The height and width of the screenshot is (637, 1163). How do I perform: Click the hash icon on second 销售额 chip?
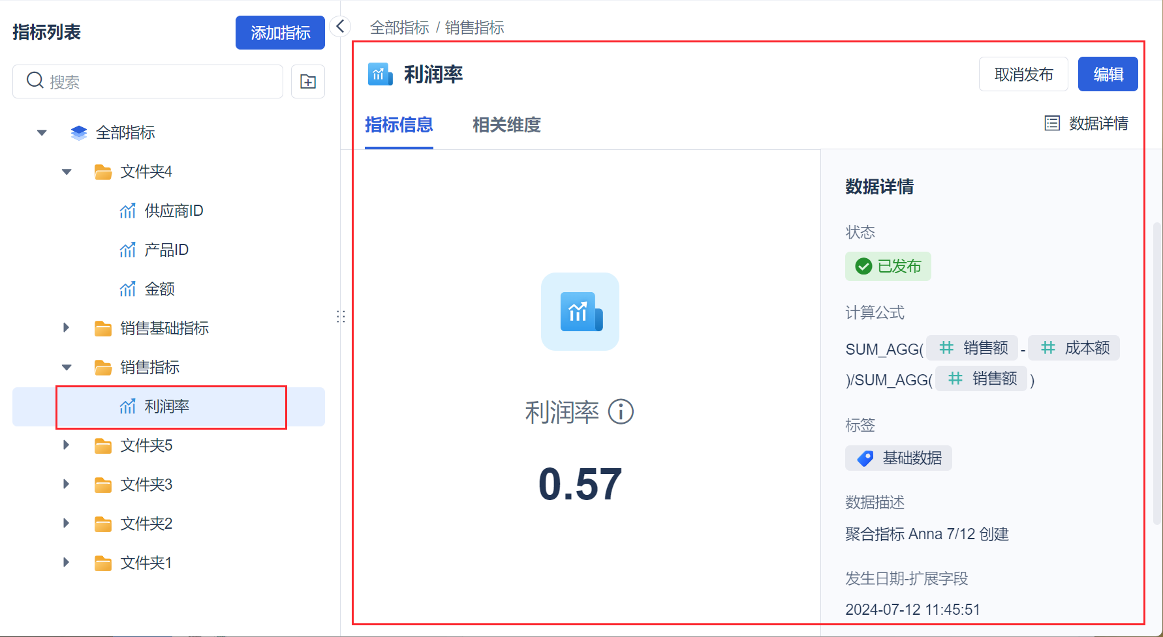tap(955, 379)
